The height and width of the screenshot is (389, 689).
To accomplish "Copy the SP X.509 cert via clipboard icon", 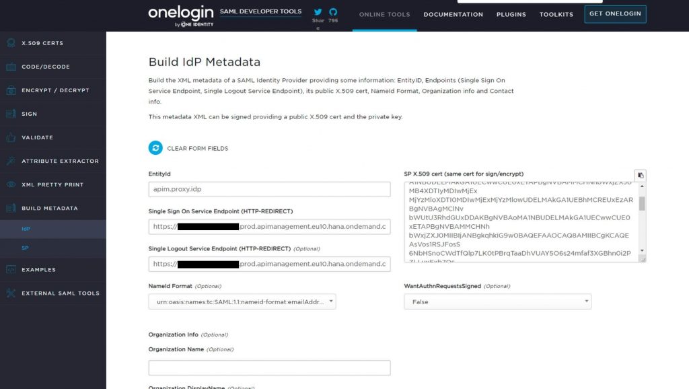I will (641, 176).
